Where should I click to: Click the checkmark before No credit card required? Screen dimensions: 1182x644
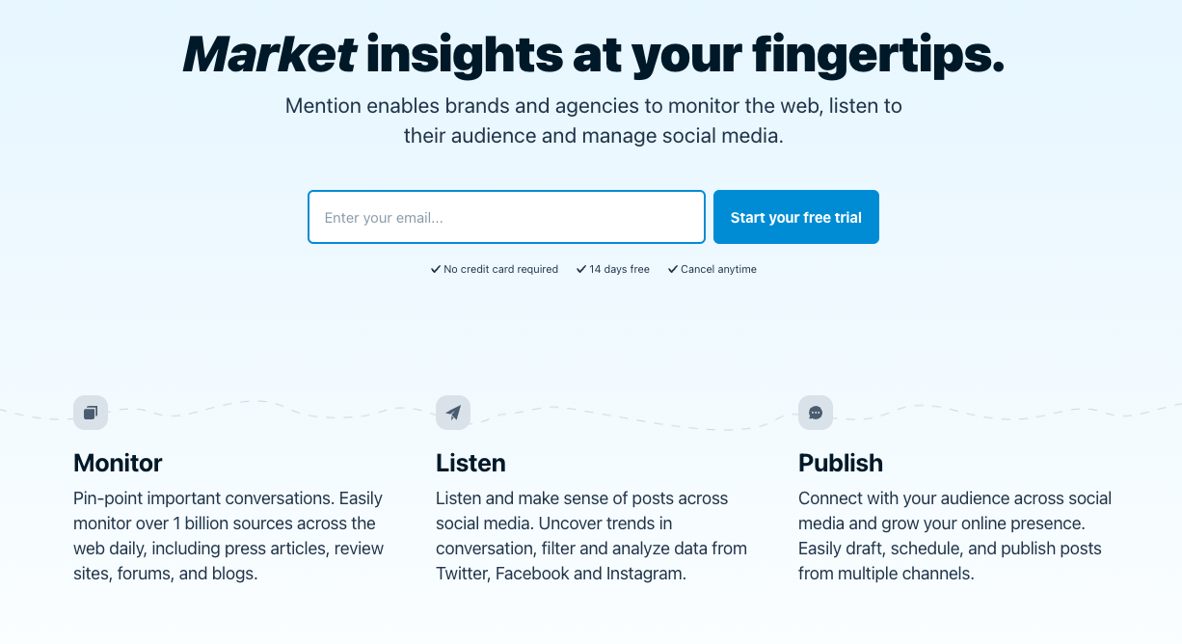pos(436,270)
